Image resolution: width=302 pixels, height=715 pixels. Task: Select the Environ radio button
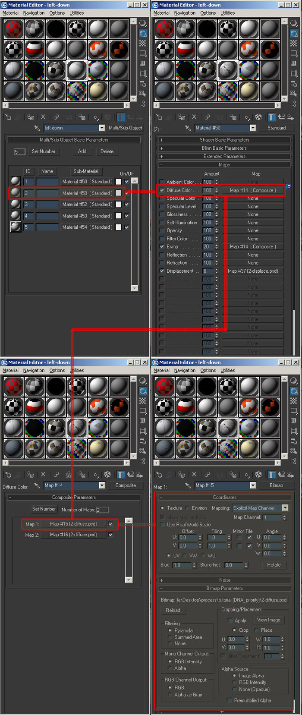[x=188, y=508]
